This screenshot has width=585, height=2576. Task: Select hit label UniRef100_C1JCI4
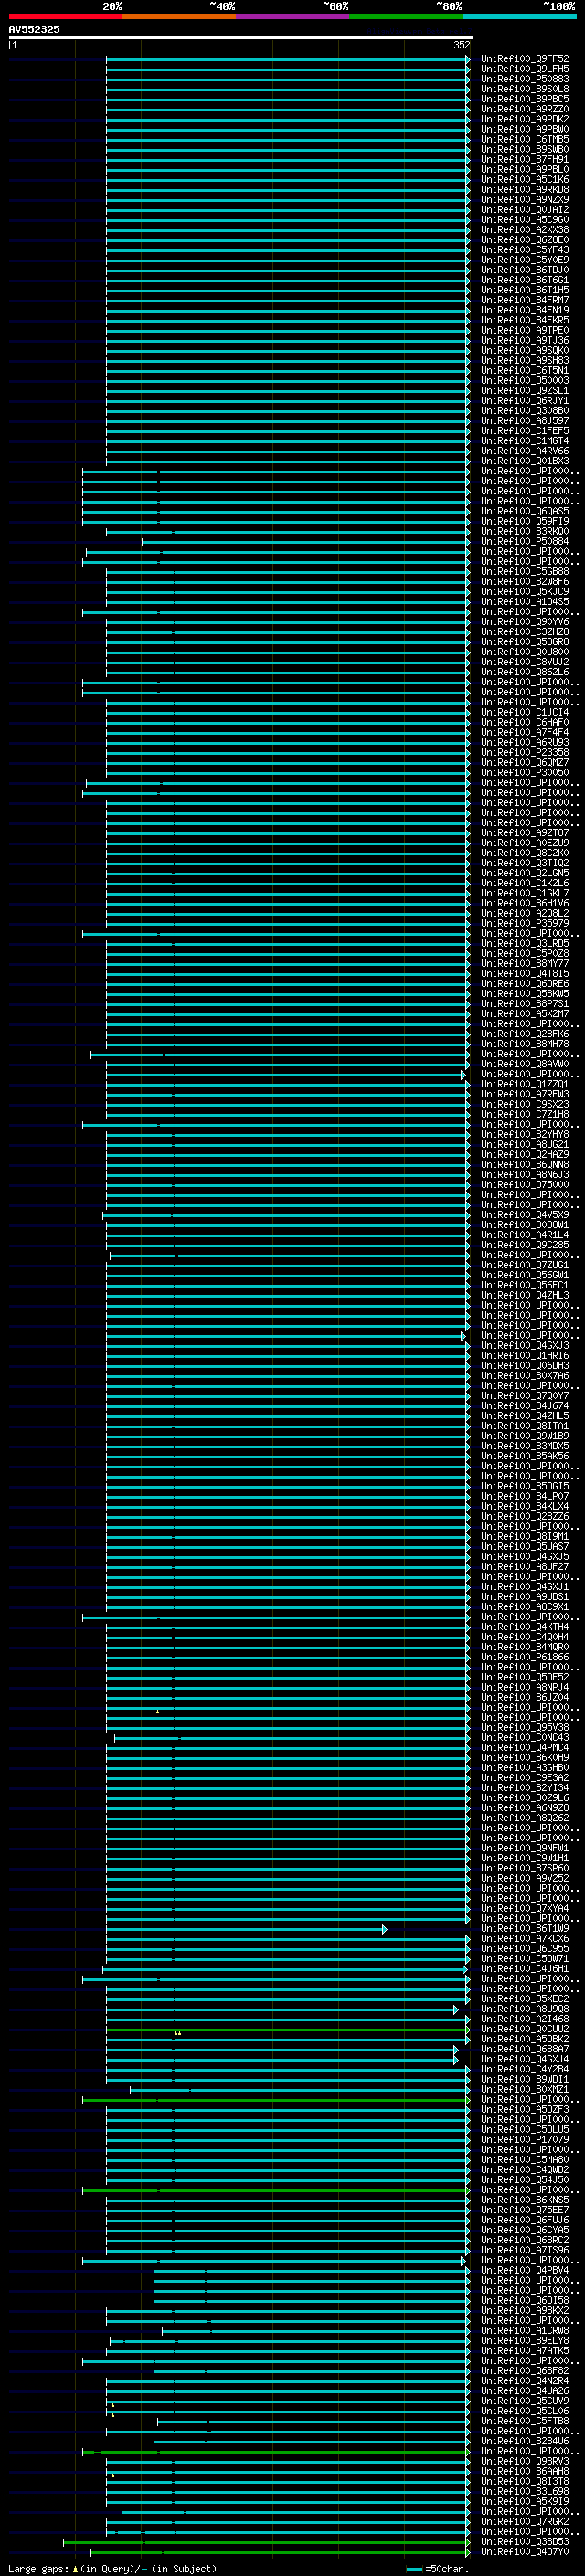[525, 712]
